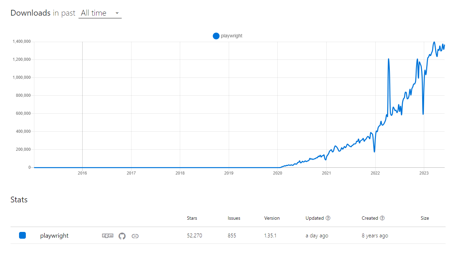Click the external website link icon for playwright
The height and width of the screenshot is (255, 466).
pos(135,235)
